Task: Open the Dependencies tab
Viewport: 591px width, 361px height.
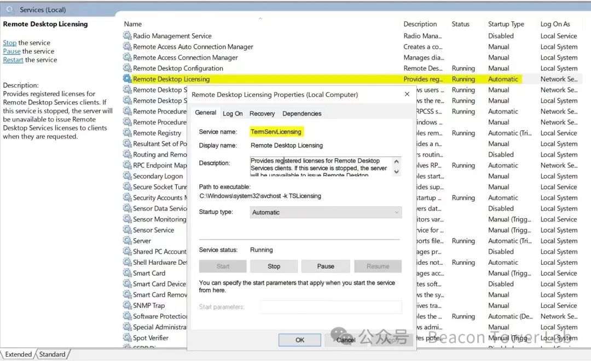Action: (302, 113)
